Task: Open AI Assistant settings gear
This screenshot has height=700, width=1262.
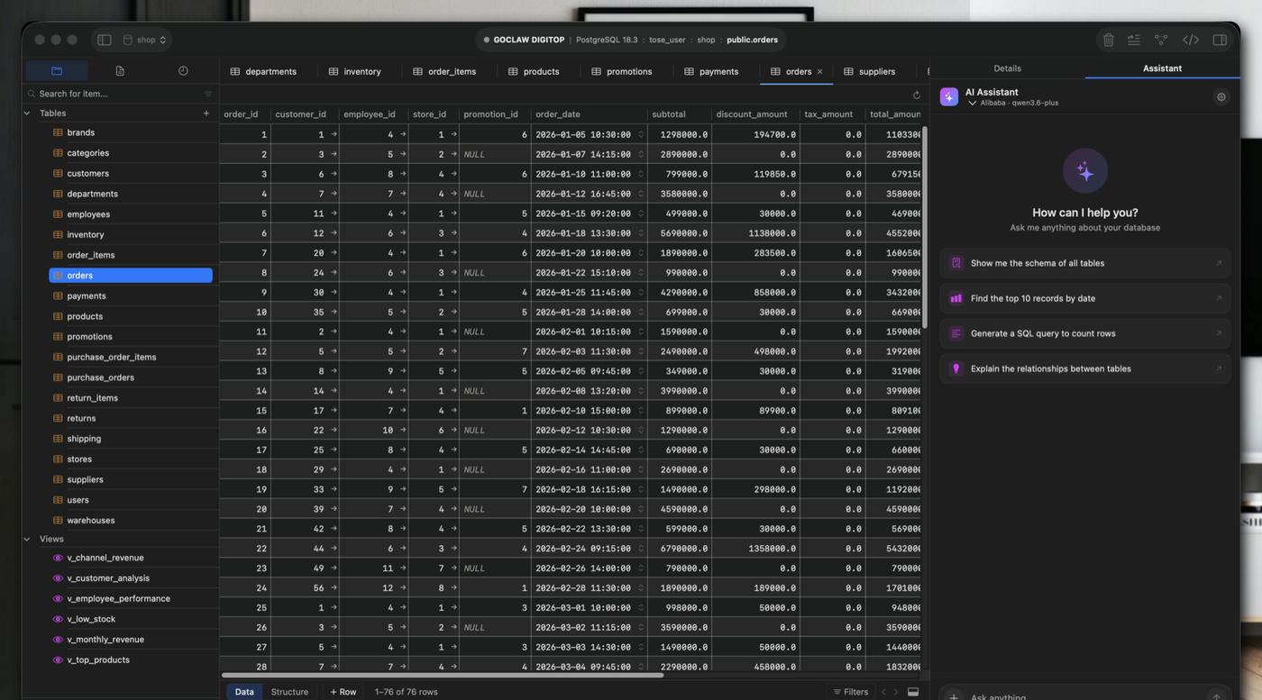Action: point(1221,97)
